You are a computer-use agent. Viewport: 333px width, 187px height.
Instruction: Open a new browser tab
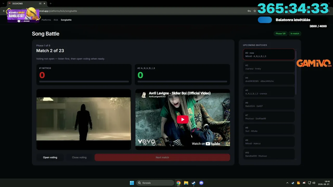coord(50,4)
